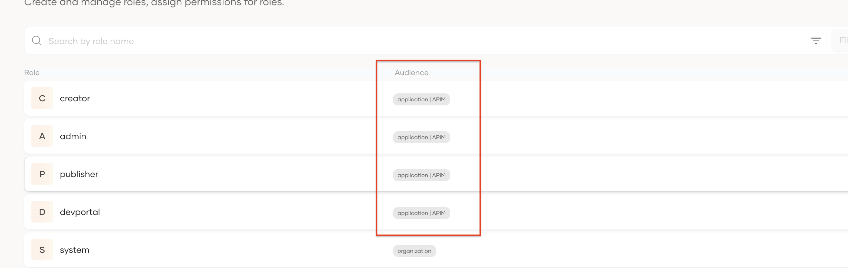Open the admin role
This screenshot has height=268, width=848.
pyautogui.click(x=73, y=136)
